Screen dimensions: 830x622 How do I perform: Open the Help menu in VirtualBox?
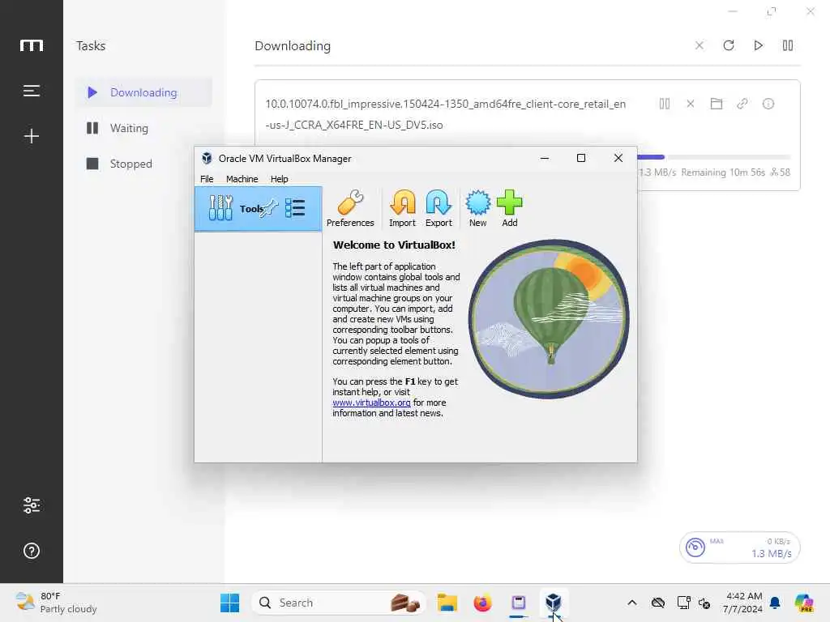point(279,179)
